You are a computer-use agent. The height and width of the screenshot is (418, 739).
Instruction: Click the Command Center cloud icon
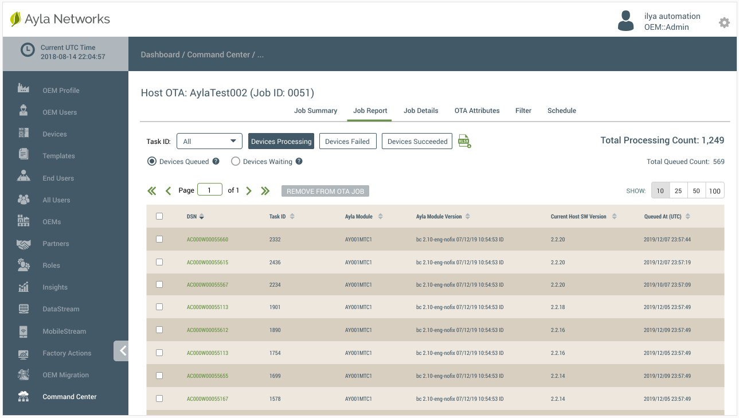pos(24,396)
